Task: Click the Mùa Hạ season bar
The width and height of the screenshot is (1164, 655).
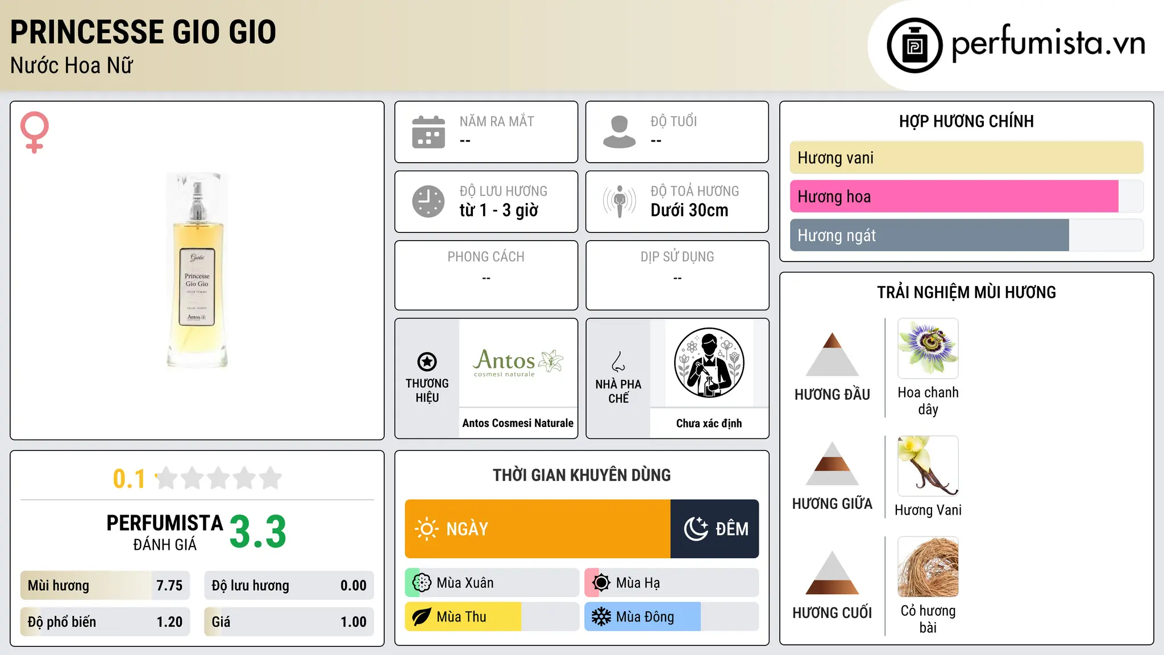Action: point(672,583)
